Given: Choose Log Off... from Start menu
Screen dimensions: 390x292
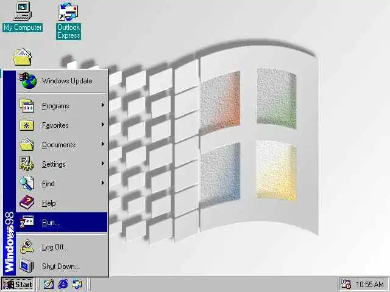Looking at the screenshot, I should tap(62, 247).
